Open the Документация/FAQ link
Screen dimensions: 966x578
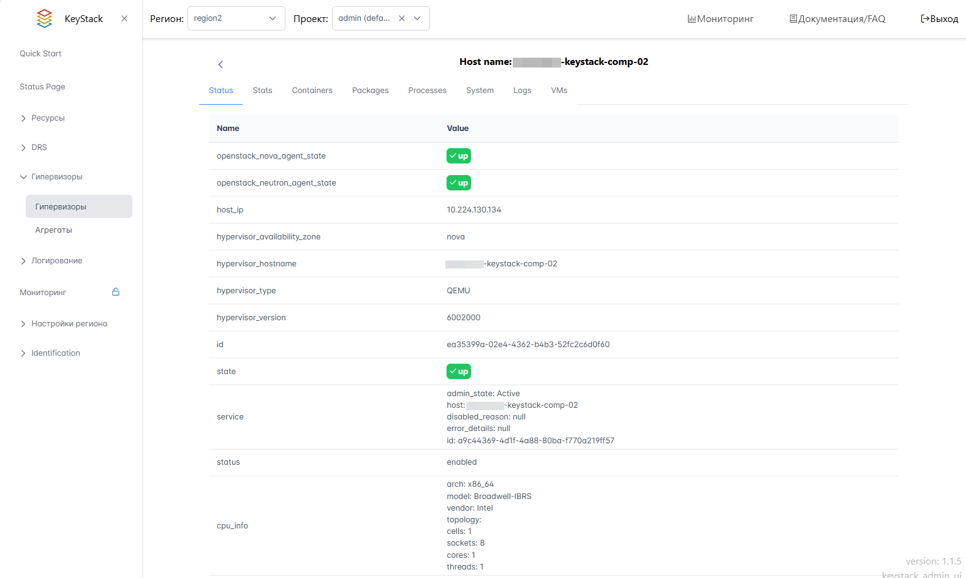837,19
